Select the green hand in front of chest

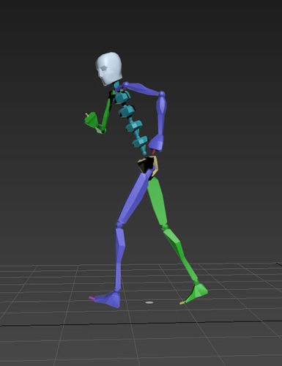pos(91,119)
